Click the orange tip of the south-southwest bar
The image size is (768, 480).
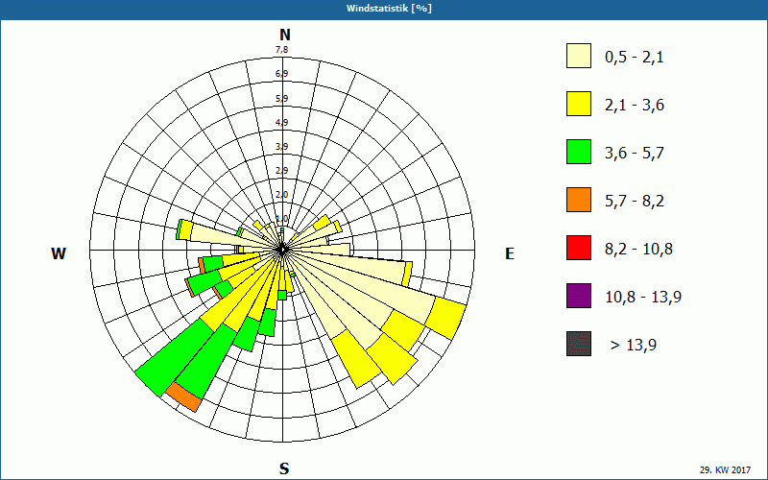point(183,397)
